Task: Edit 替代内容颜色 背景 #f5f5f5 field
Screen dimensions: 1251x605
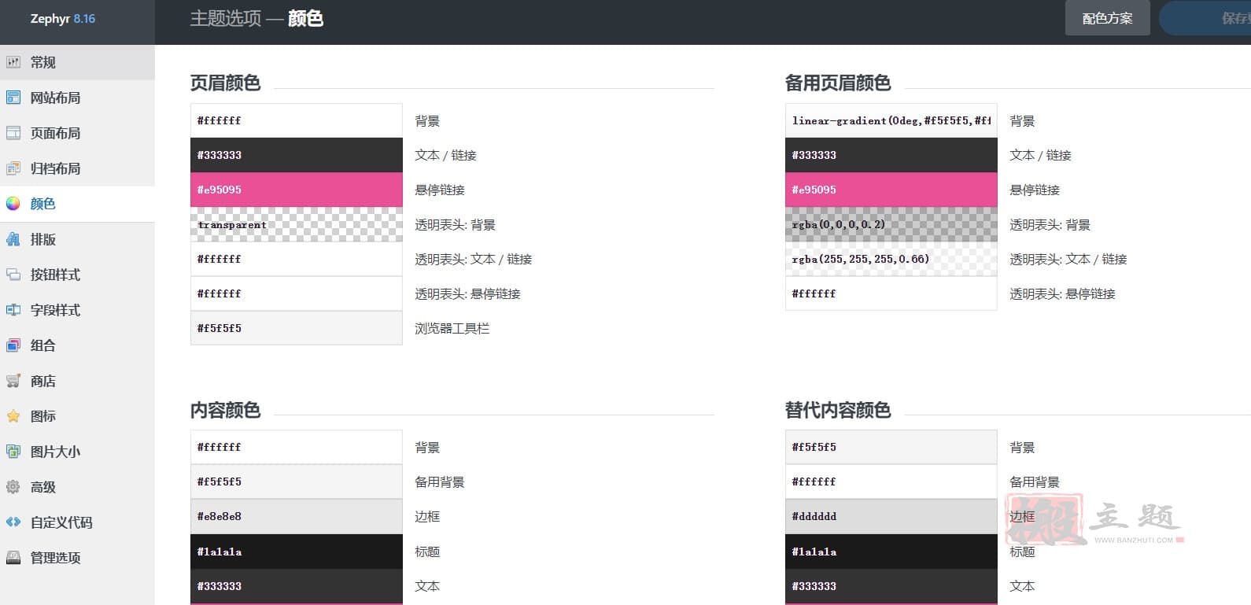Action: click(x=891, y=447)
